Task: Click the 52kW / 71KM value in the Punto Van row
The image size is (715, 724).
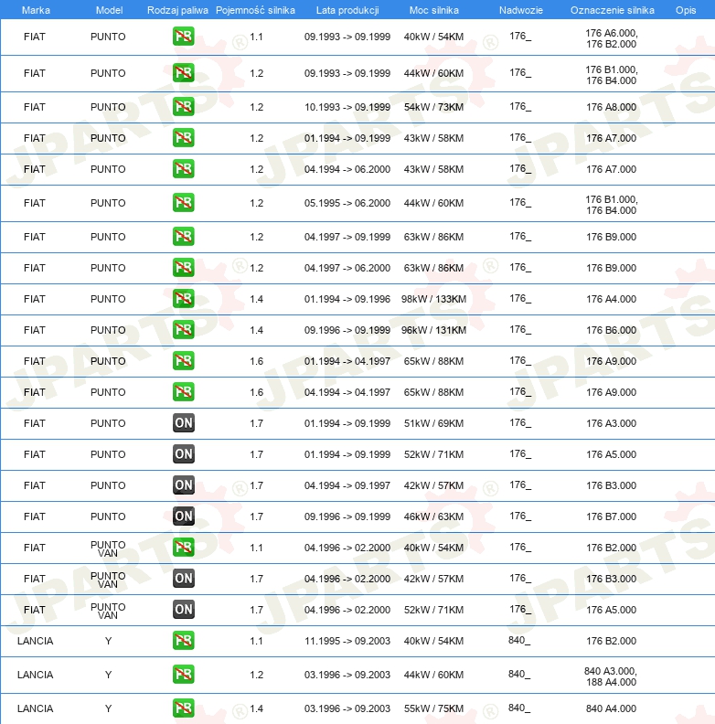Action: 433,610
